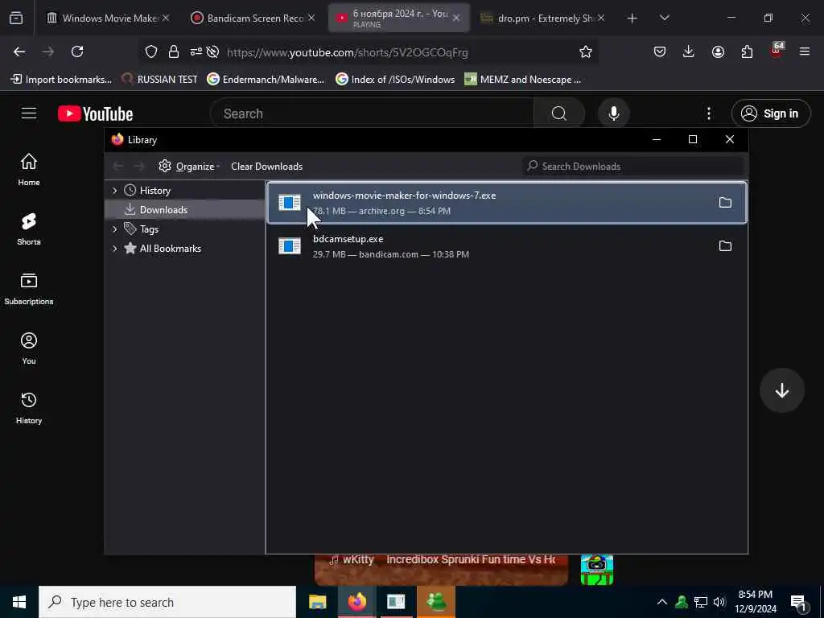Image resolution: width=824 pixels, height=618 pixels.
Task: Open a new browser tab
Action: point(632,19)
